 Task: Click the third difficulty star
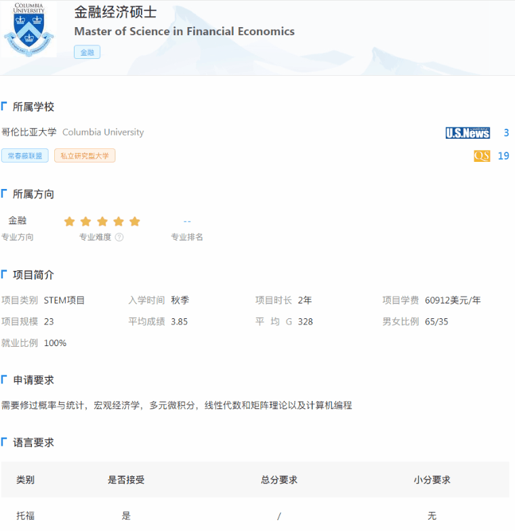pyautogui.click(x=102, y=221)
